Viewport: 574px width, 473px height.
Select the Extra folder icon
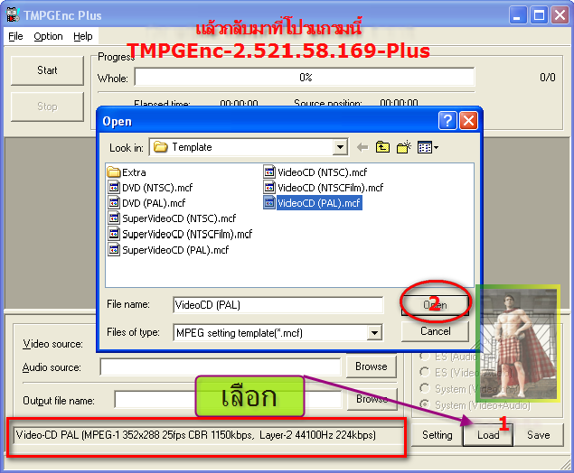pos(114,172)
